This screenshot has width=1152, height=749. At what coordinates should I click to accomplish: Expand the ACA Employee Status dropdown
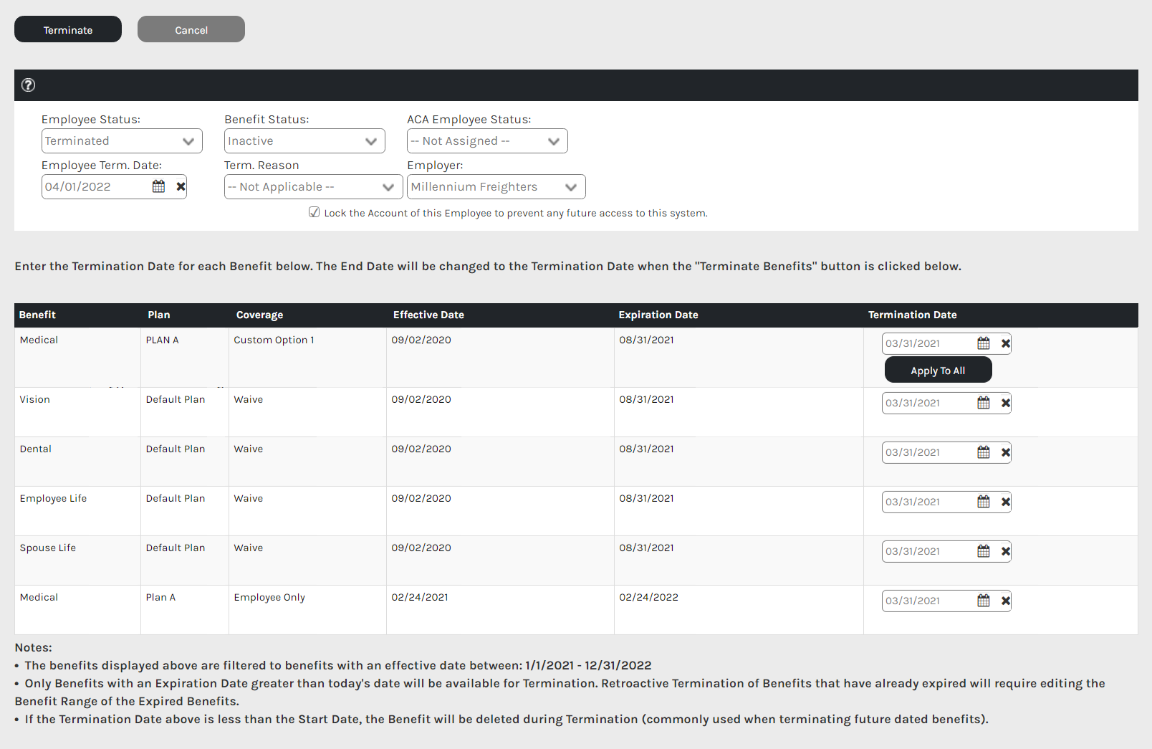tap(487, 141)
